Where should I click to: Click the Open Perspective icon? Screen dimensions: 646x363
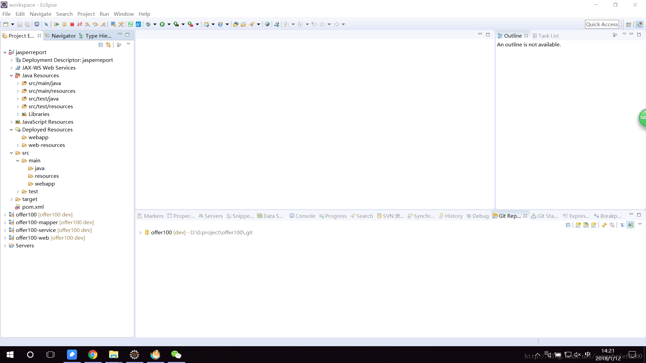[x=629, y=24]
